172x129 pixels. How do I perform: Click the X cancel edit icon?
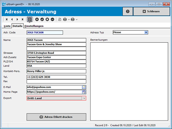(47, 19)
